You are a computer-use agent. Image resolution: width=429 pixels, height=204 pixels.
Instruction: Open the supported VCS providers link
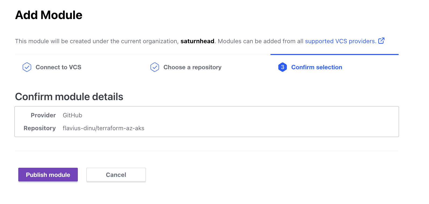pos(340,41)
